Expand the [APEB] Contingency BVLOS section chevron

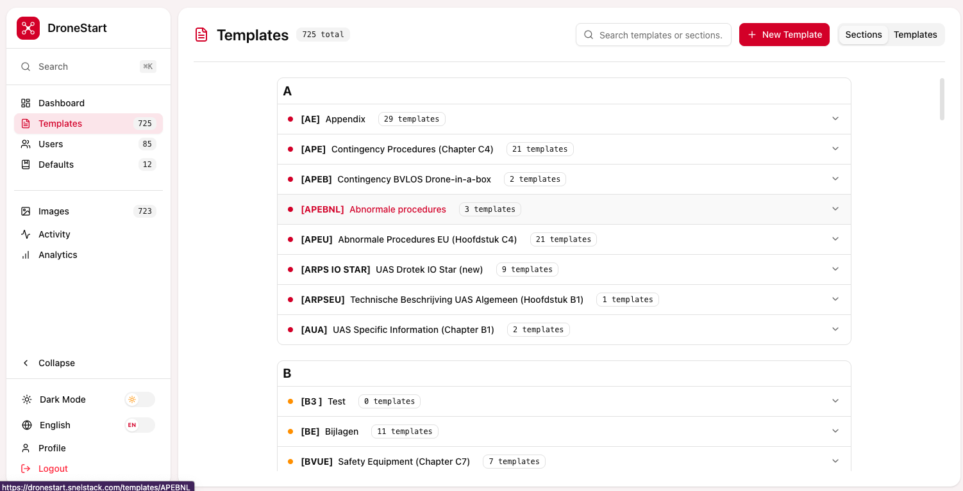[x=835, y=179]
